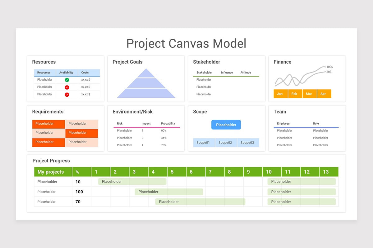Click the progress bar of the first project

pyautogui.click(x=132, y=181)
